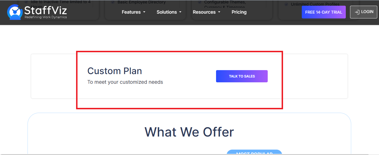Click the MOST POPULAR badge
This screenshot has height=155, width=379.
254,152
